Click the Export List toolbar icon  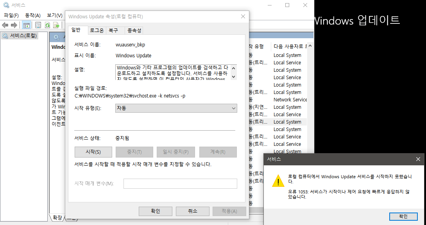[56, 25]
